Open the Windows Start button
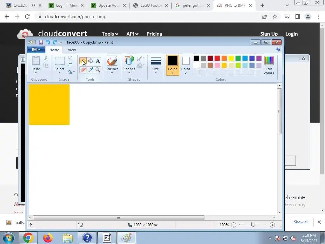Screen dimensions: 325x244 (x=9, y=238)
